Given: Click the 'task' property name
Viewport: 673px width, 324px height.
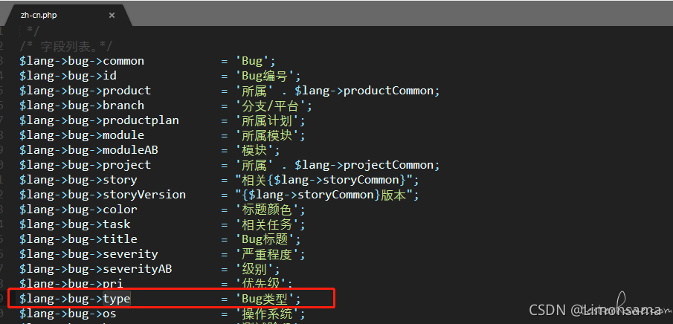Looking at the screenshot, I should point(117,224).
